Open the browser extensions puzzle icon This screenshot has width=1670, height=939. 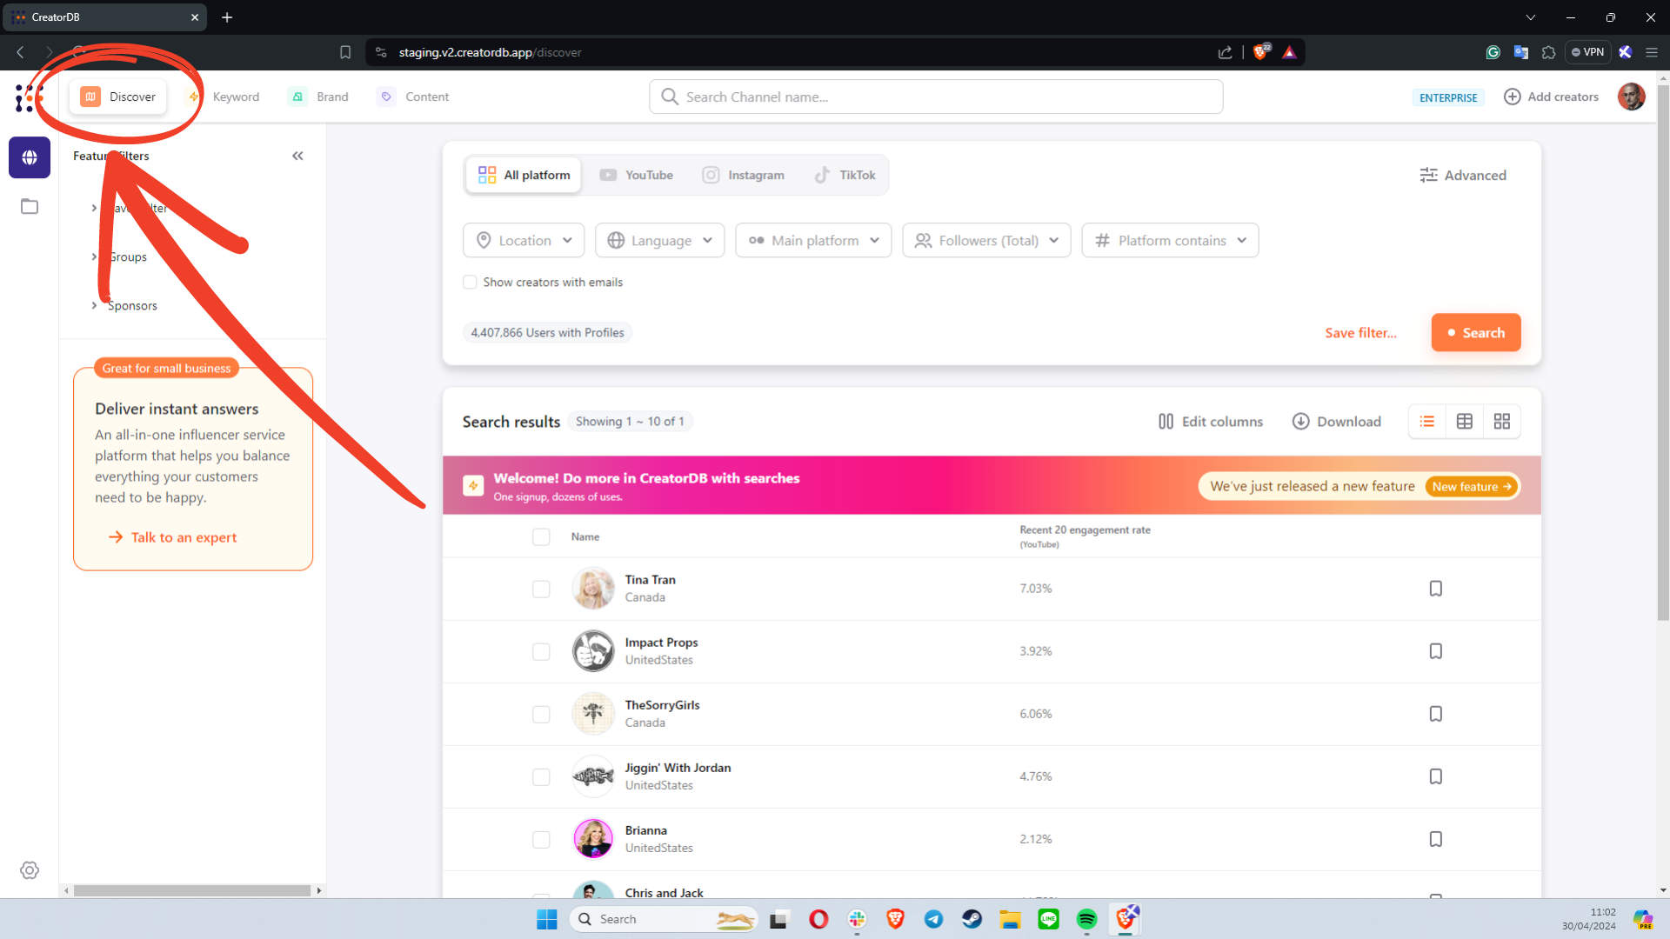pos(1548,52)
